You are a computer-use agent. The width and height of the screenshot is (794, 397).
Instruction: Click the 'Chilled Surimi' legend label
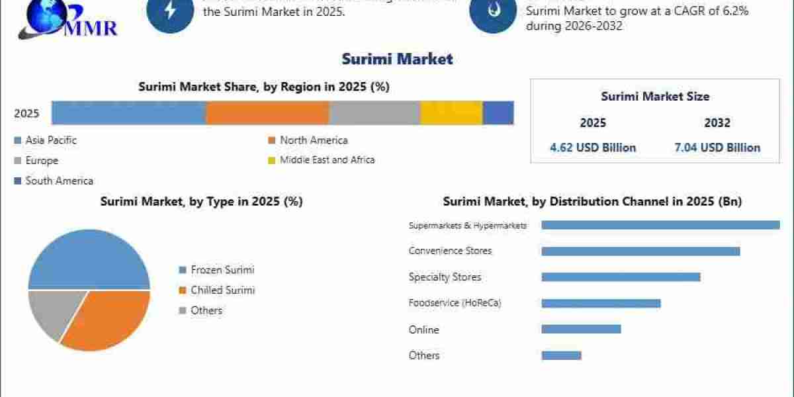pos(223,290)
